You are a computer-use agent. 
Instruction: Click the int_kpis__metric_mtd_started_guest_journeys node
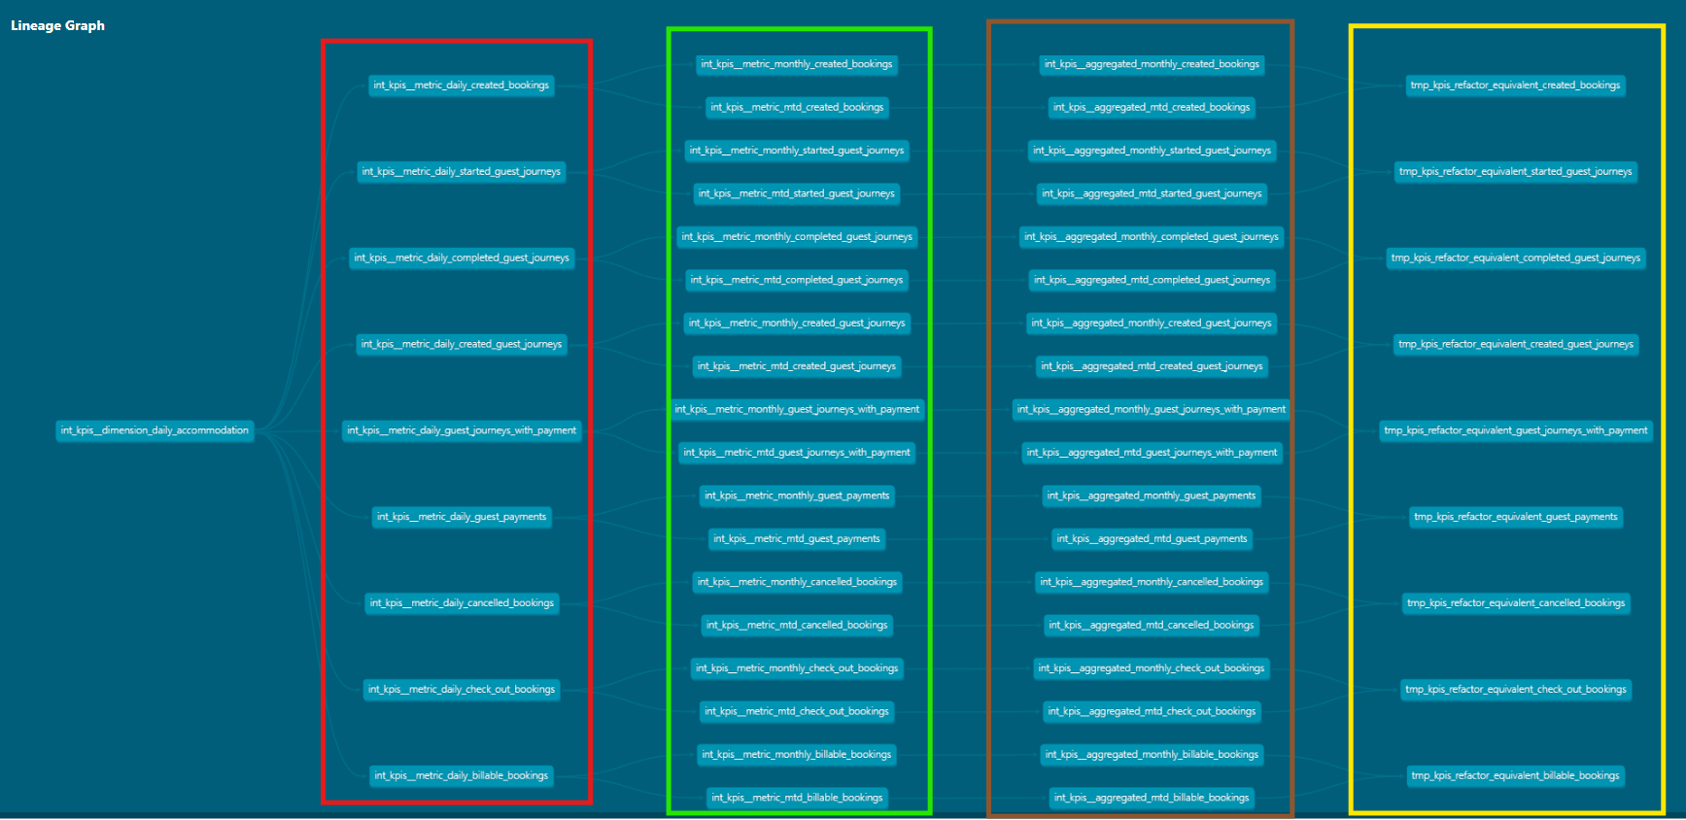coord(796,194)
